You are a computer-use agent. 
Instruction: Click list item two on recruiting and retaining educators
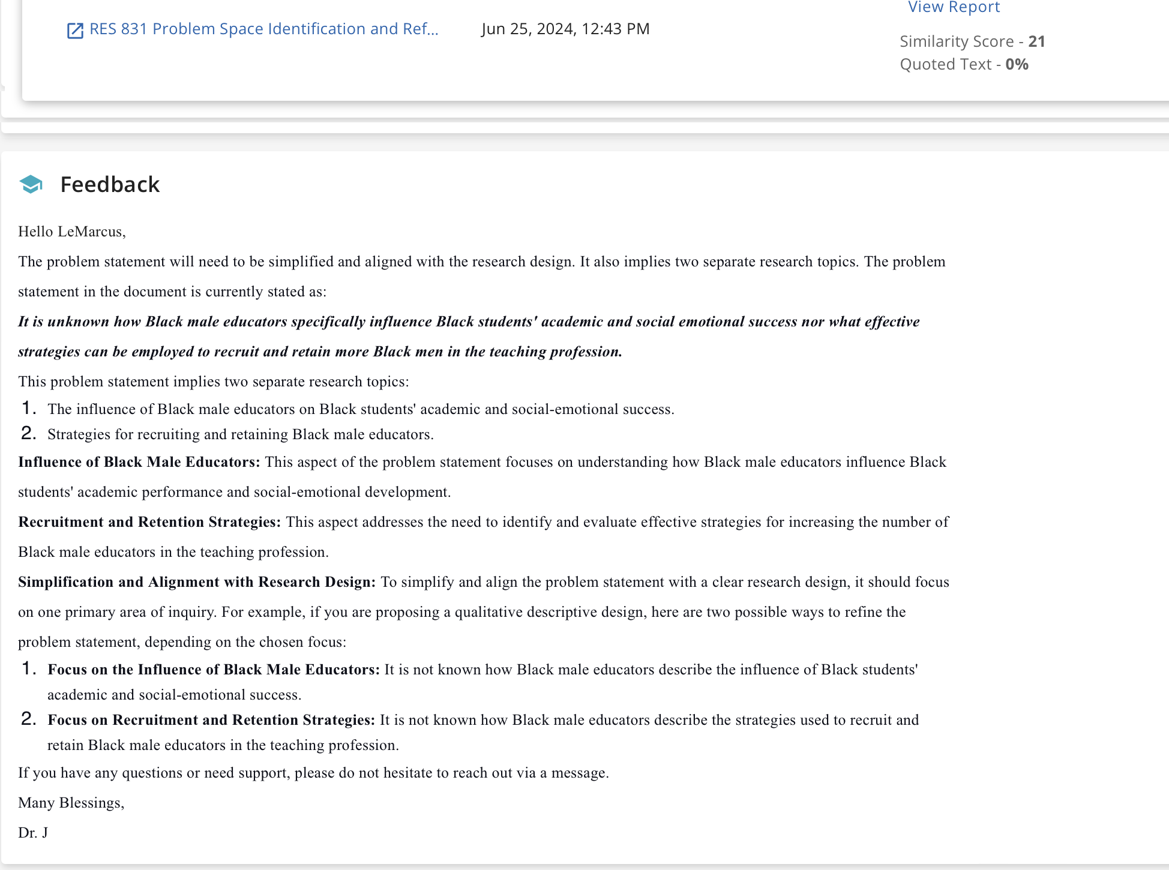(241, 434)
